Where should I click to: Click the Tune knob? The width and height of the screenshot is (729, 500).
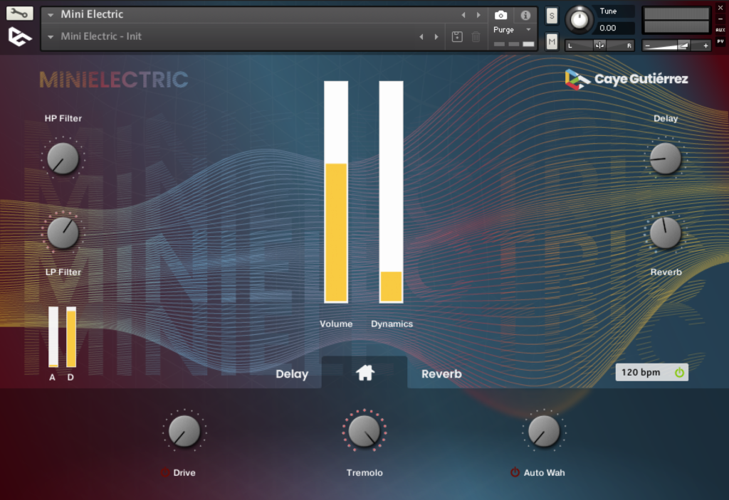(x=579, y=19)
